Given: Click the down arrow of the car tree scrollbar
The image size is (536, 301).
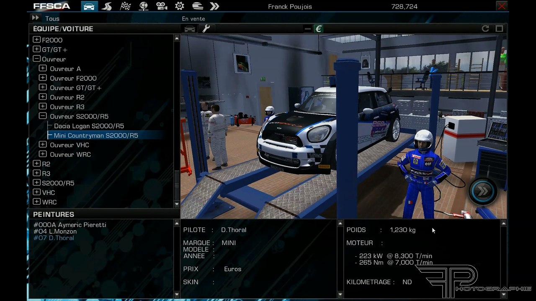Looking at the screenshot, I should (177, 204).
